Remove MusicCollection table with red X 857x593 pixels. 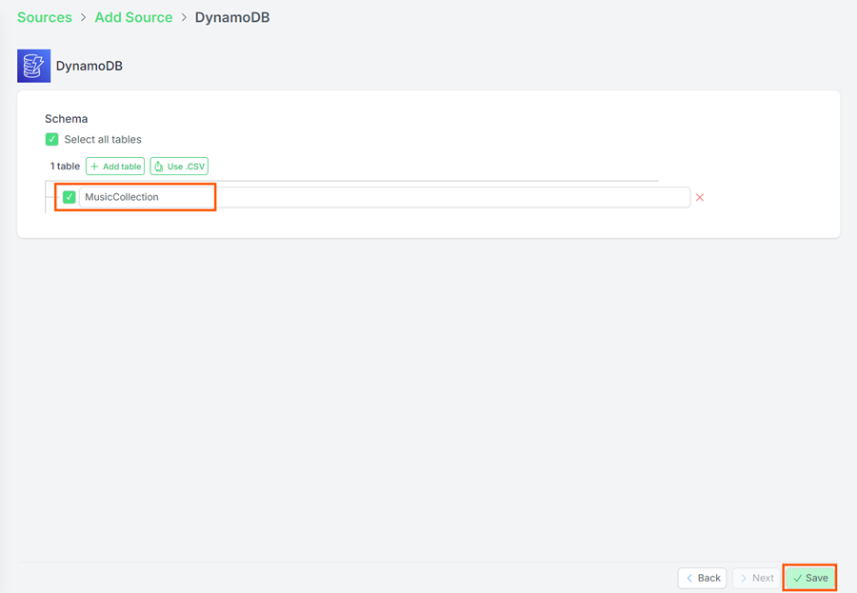[700, 197]
